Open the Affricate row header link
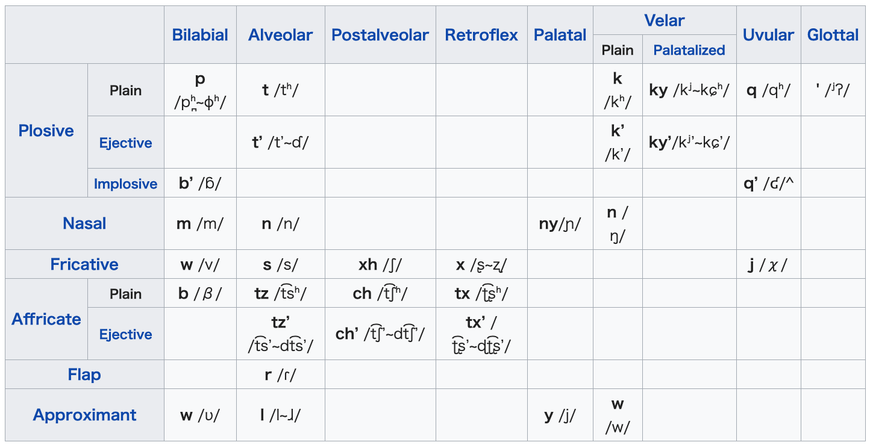Screen dimensions: 870x445 point(46,319)
